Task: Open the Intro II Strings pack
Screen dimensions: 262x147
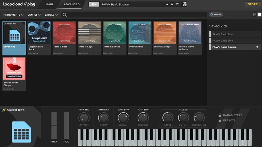Action: coord(165,38)
